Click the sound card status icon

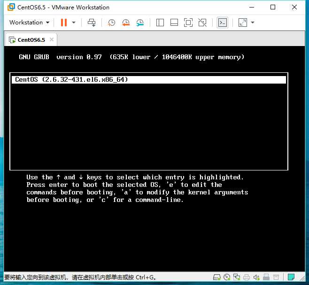256,277
